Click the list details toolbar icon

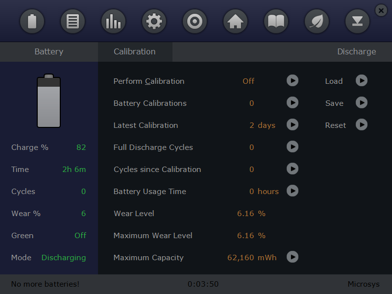[73, 21]
